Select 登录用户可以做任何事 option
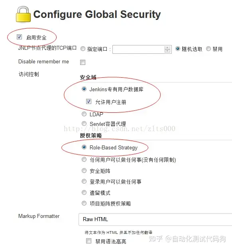Image resolution: width=232 pixels, height=249 pixels. tap(84, 181)
